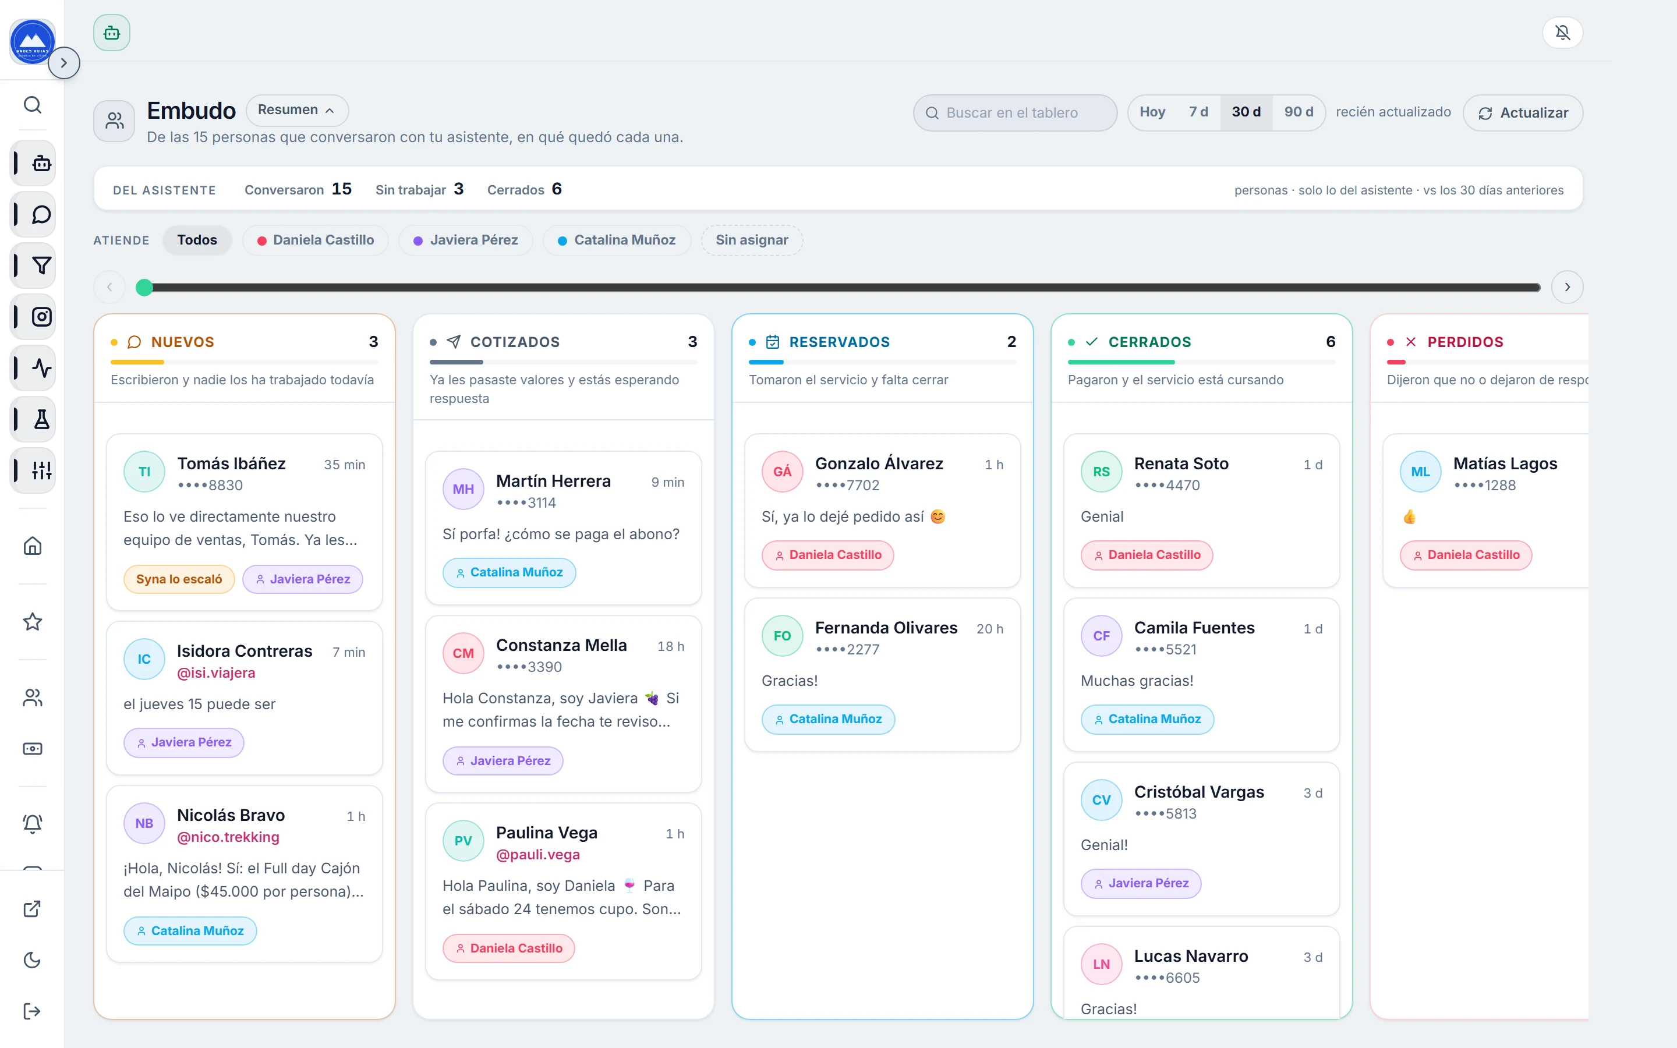Select the Hoy time range tab

(1152, 112)
